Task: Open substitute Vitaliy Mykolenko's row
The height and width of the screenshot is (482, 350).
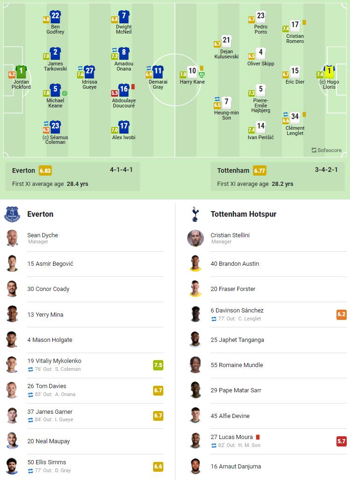Action: (x=84, y=365)
